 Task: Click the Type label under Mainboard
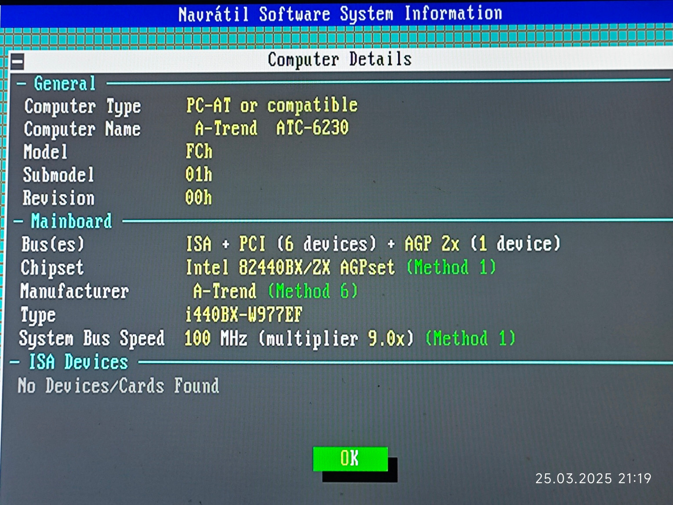pyautogui.click(x=38, y=316)
